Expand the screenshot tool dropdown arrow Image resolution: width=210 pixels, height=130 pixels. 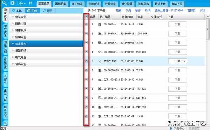[x=25, y=4]
